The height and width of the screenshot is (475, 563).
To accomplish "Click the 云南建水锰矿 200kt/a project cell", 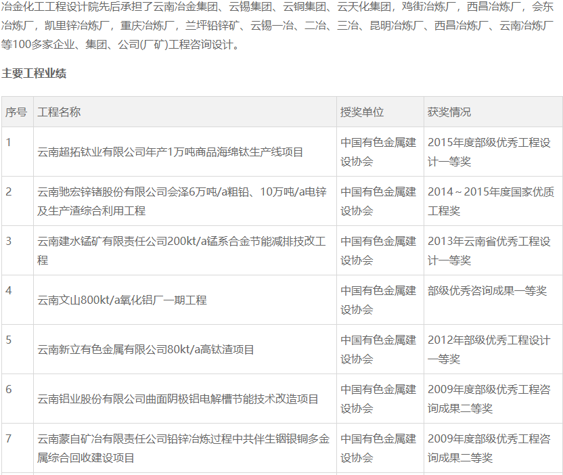I will tap(181, 250).
